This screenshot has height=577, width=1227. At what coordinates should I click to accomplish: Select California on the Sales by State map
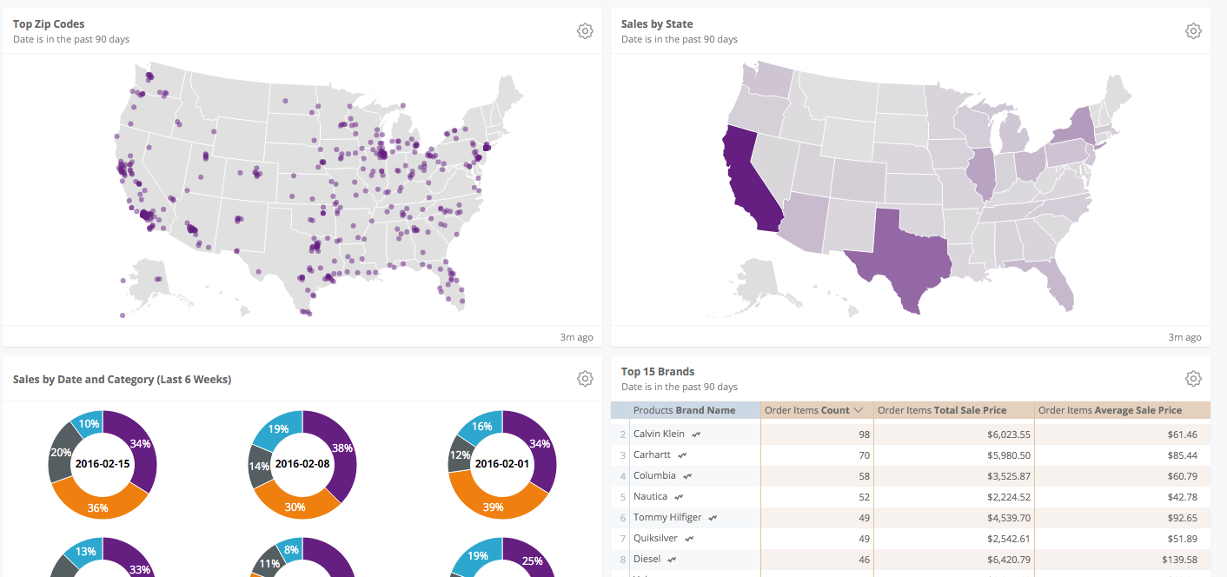click(x=749, y=181)
